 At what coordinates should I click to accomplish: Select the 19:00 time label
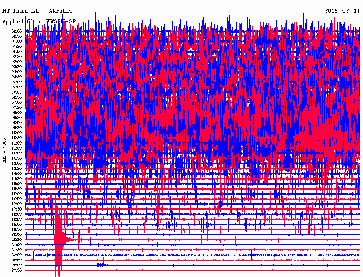pyautogui.click(x=17, y=224)
